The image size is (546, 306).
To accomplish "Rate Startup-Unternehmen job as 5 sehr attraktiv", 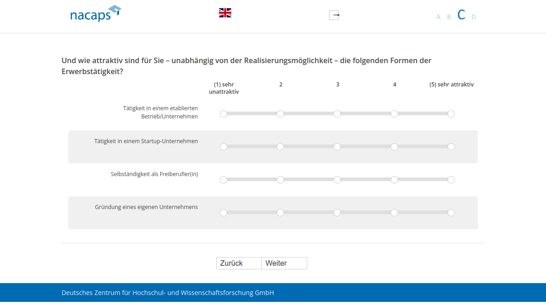I will [451, 147].
